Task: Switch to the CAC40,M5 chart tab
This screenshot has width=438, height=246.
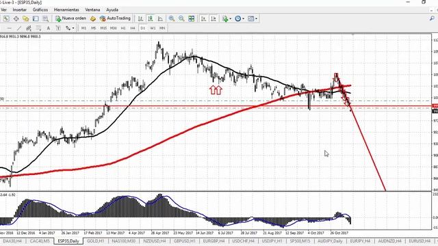Action: coord(40,241)
